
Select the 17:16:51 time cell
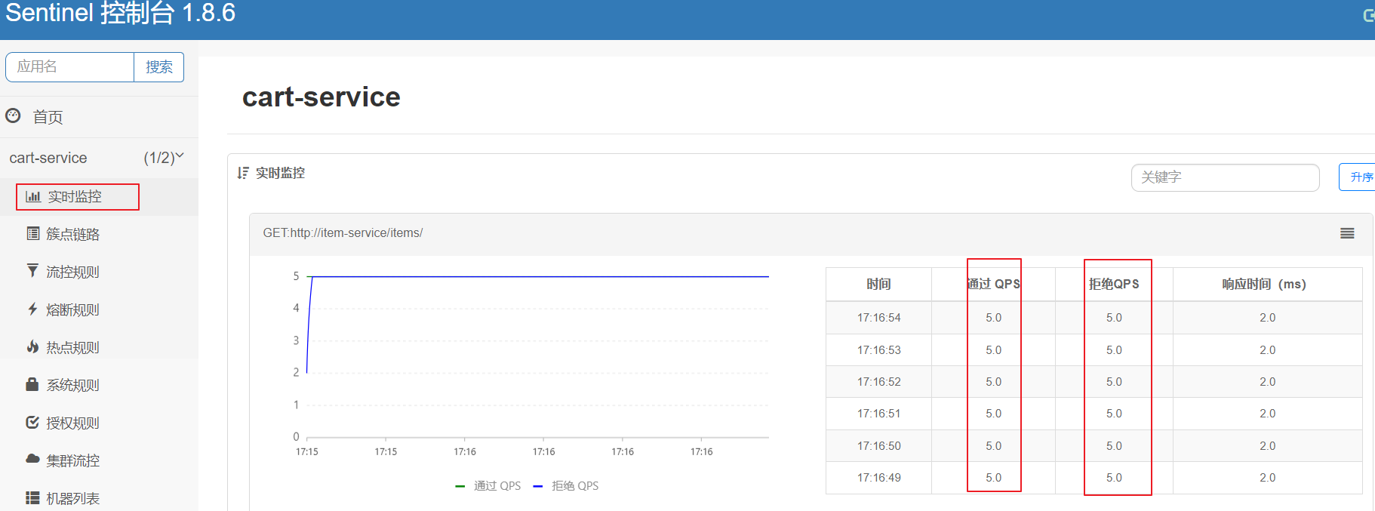878,414
